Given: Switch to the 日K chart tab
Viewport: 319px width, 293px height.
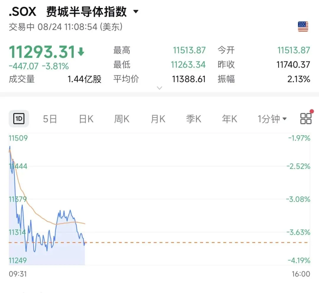Looking at the screenshot, I should point(86,119).
